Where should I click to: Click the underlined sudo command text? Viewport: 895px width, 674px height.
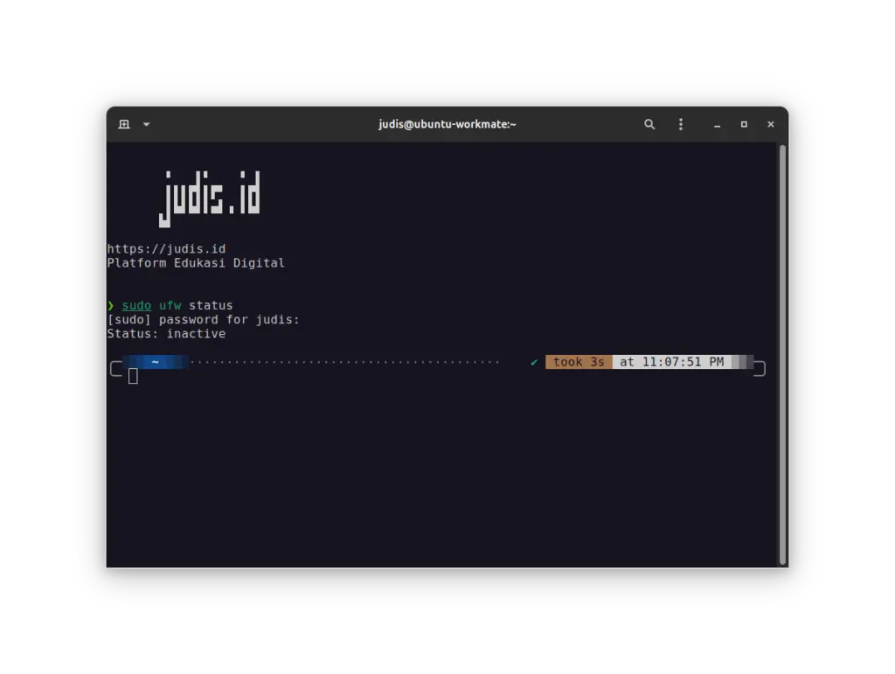pos(135,305)
